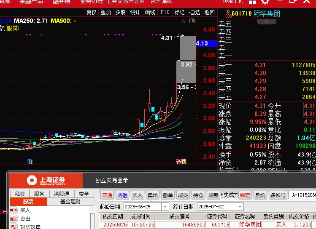Screen dimensions: 316x229
Task: Sort by 证券代码 column header
Action: [x=217, y=216]
